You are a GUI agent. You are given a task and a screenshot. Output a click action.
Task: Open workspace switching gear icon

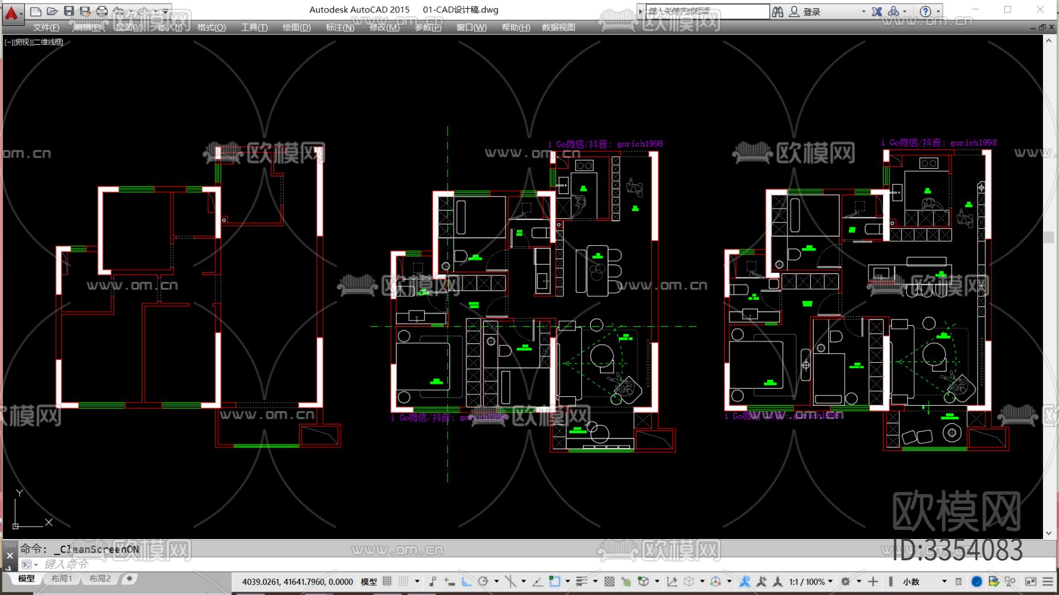pos(845,581)
